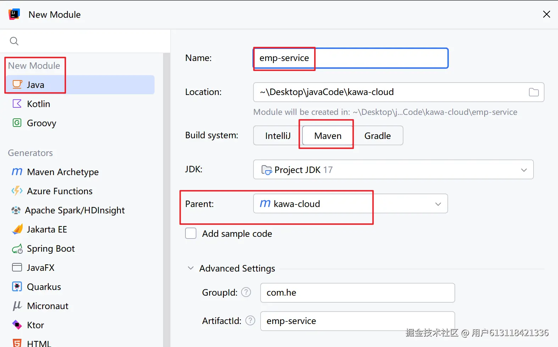The image size is (558, 347).
Task: Click the Name input field
Action: 379,58
